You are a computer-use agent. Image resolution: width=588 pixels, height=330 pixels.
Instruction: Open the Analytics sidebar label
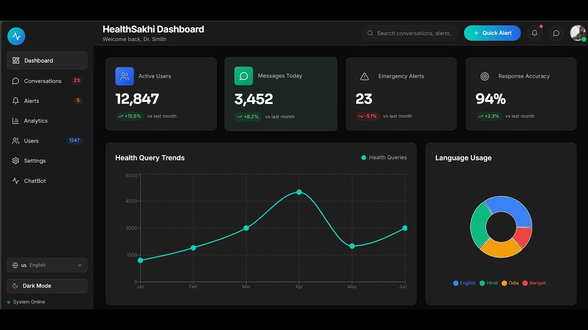[36, 121]
